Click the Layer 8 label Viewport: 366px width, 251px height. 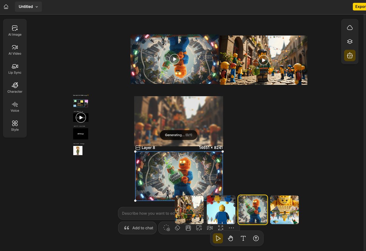point(148,148)
